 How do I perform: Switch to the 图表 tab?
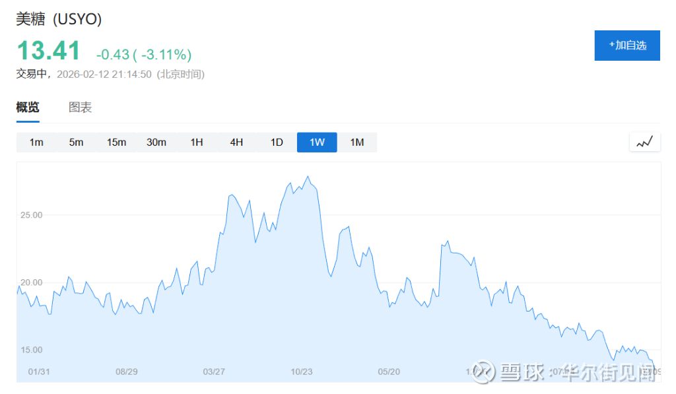[81, 108]
